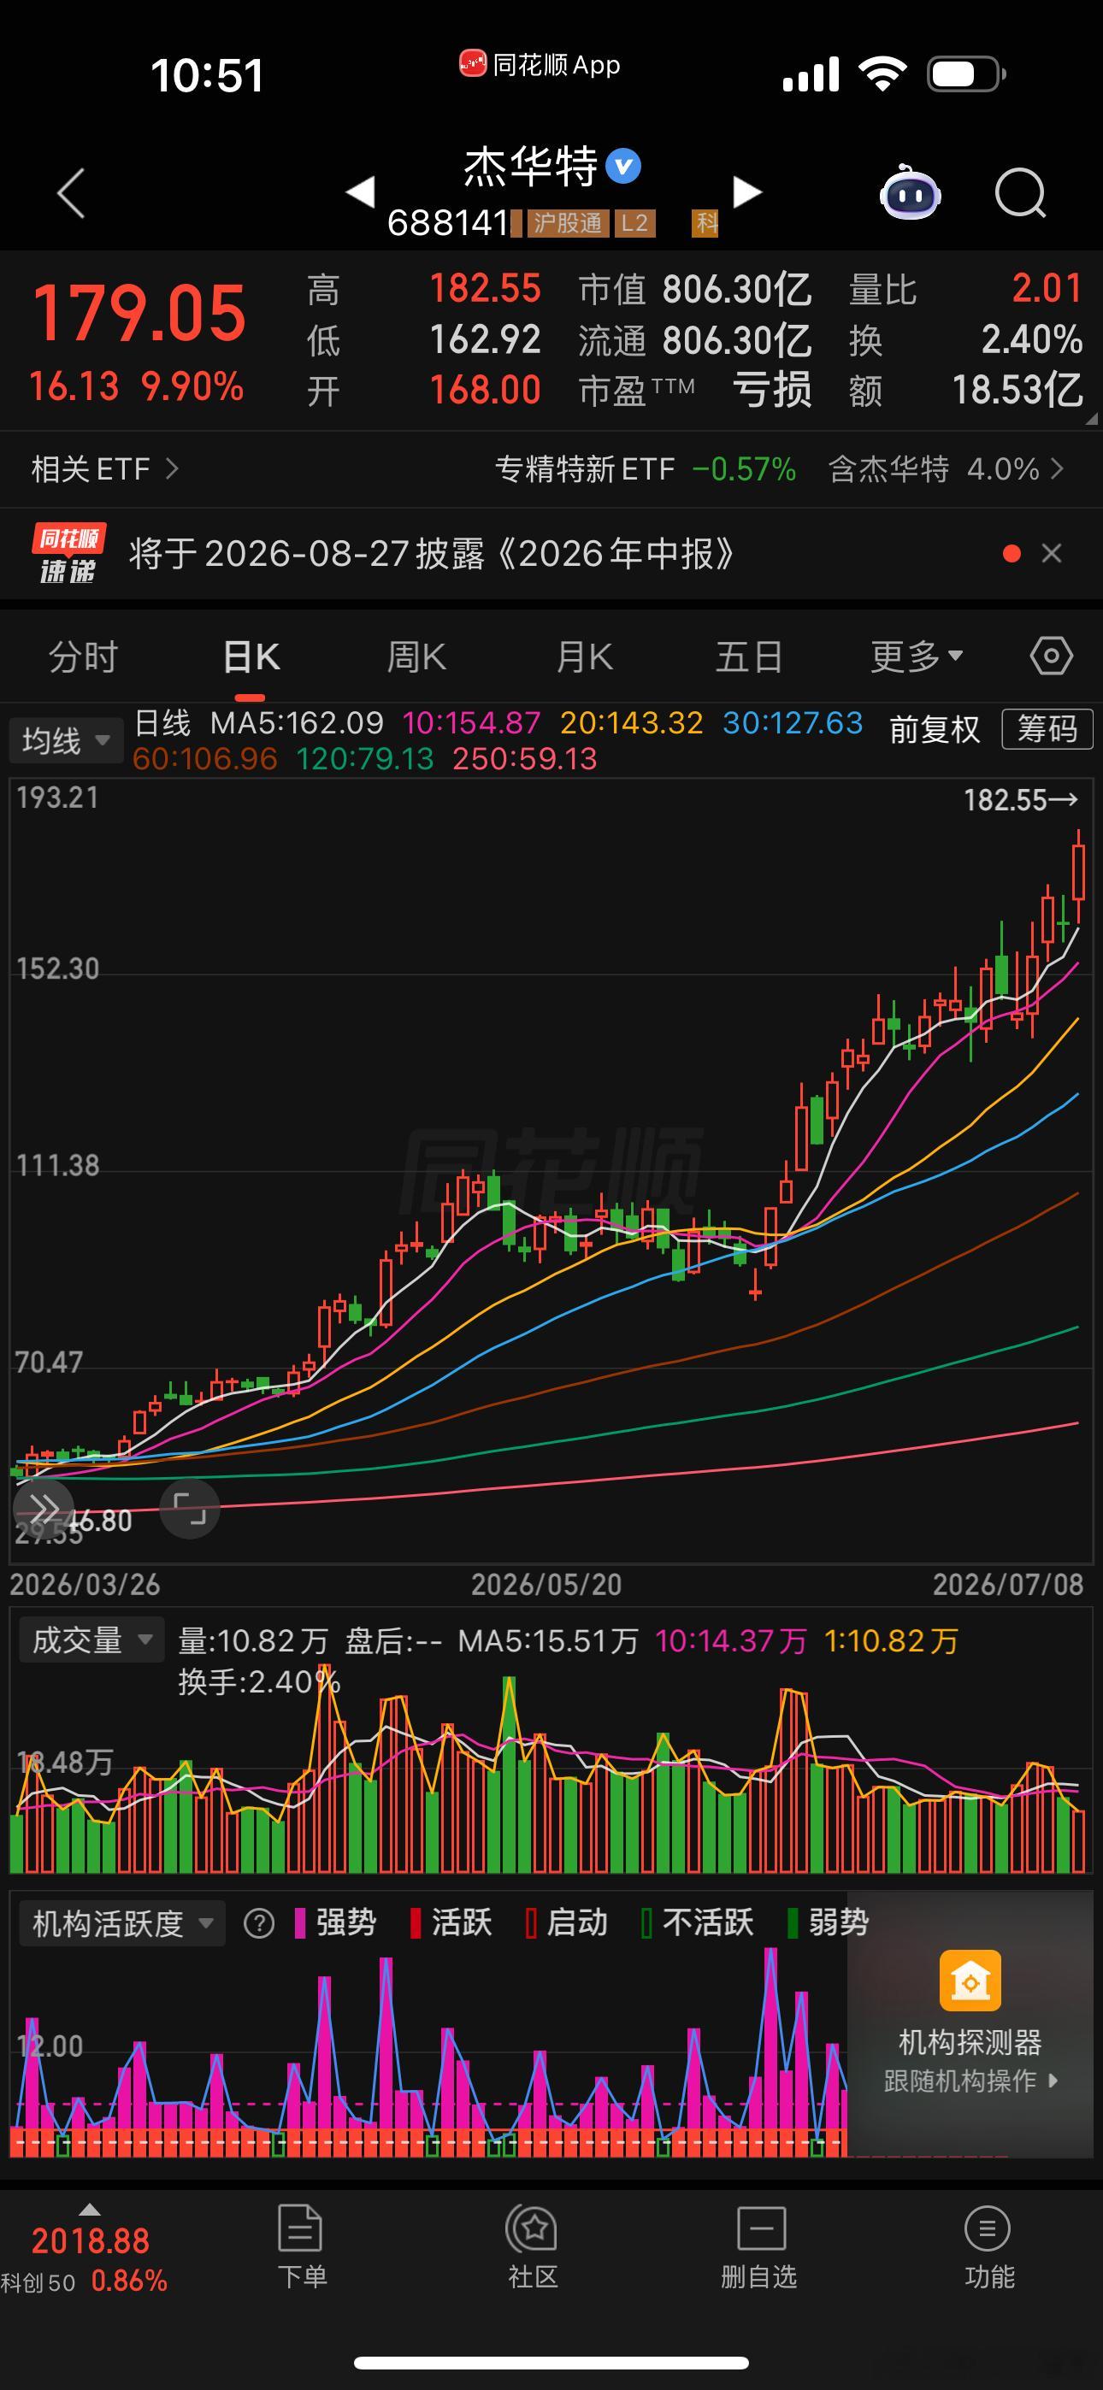
Task: Tap the 2026/05/20 date axis label
Action: (x=546, y=1584)
